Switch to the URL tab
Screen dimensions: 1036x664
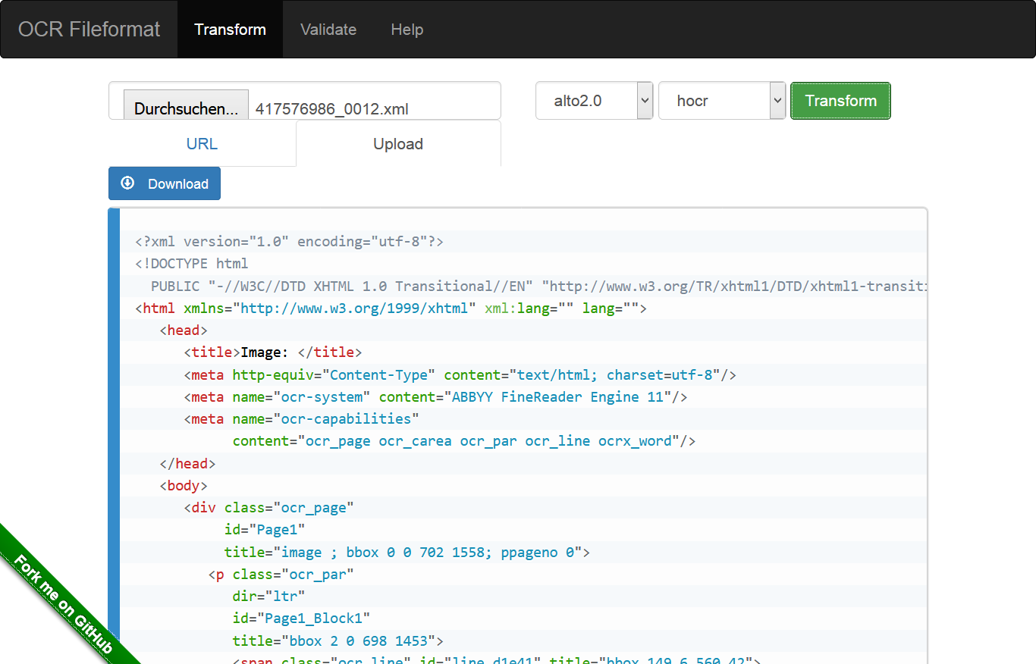[x=202, y=144]
